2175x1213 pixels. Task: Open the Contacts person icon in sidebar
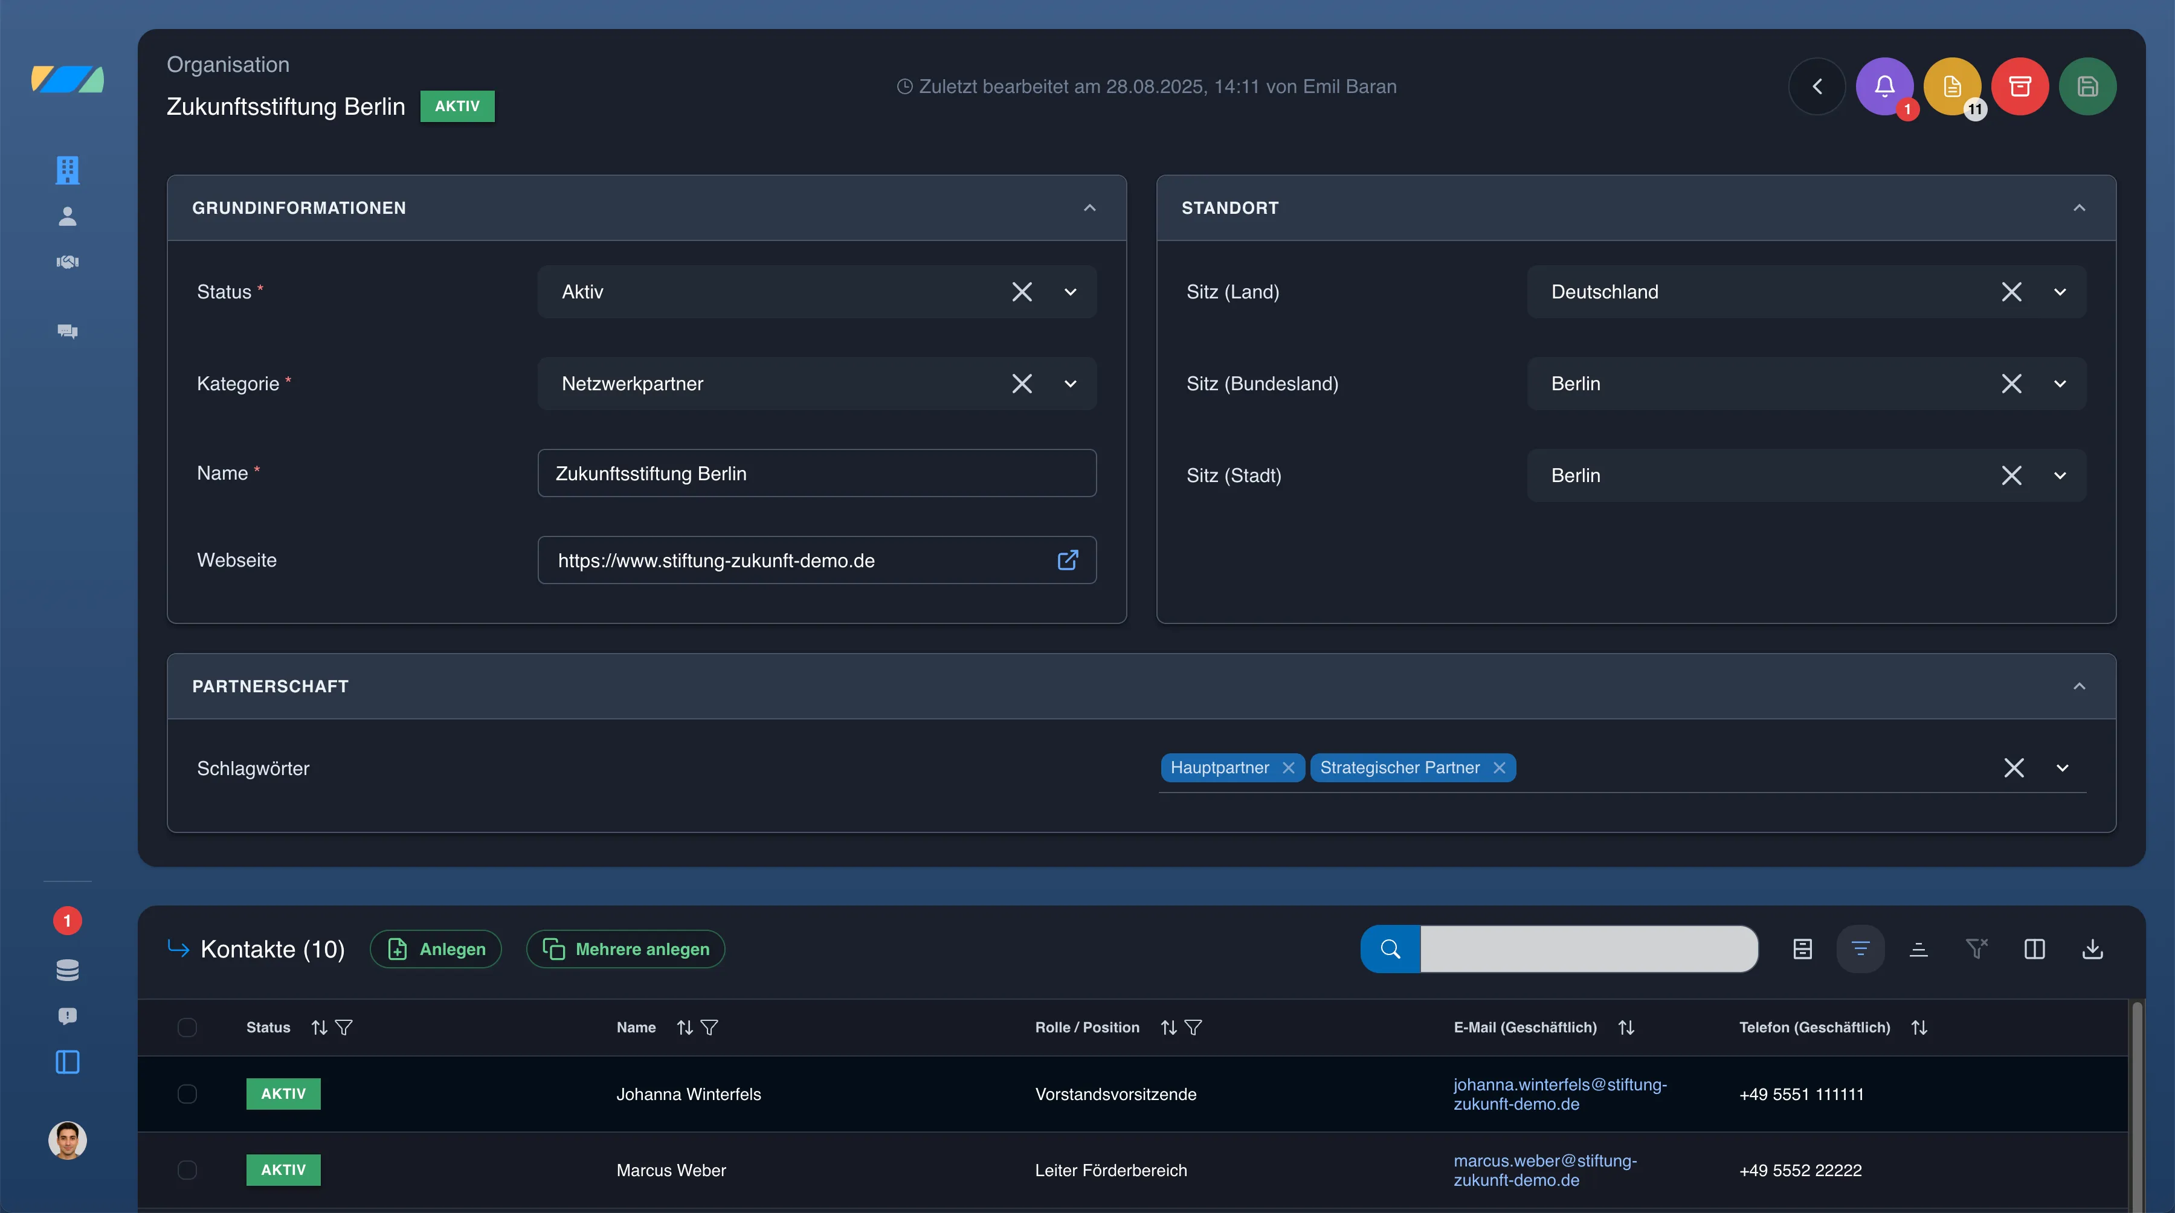68,216
